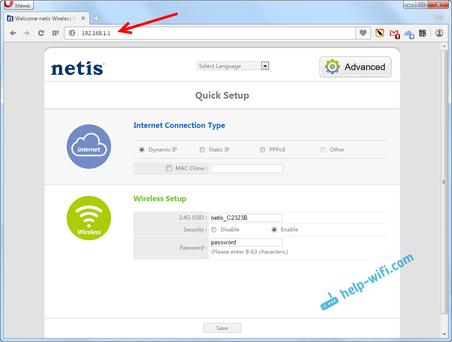This screenshot has width=452, height=342.
Task: Click the netis logo
Action: coord(77,68)
